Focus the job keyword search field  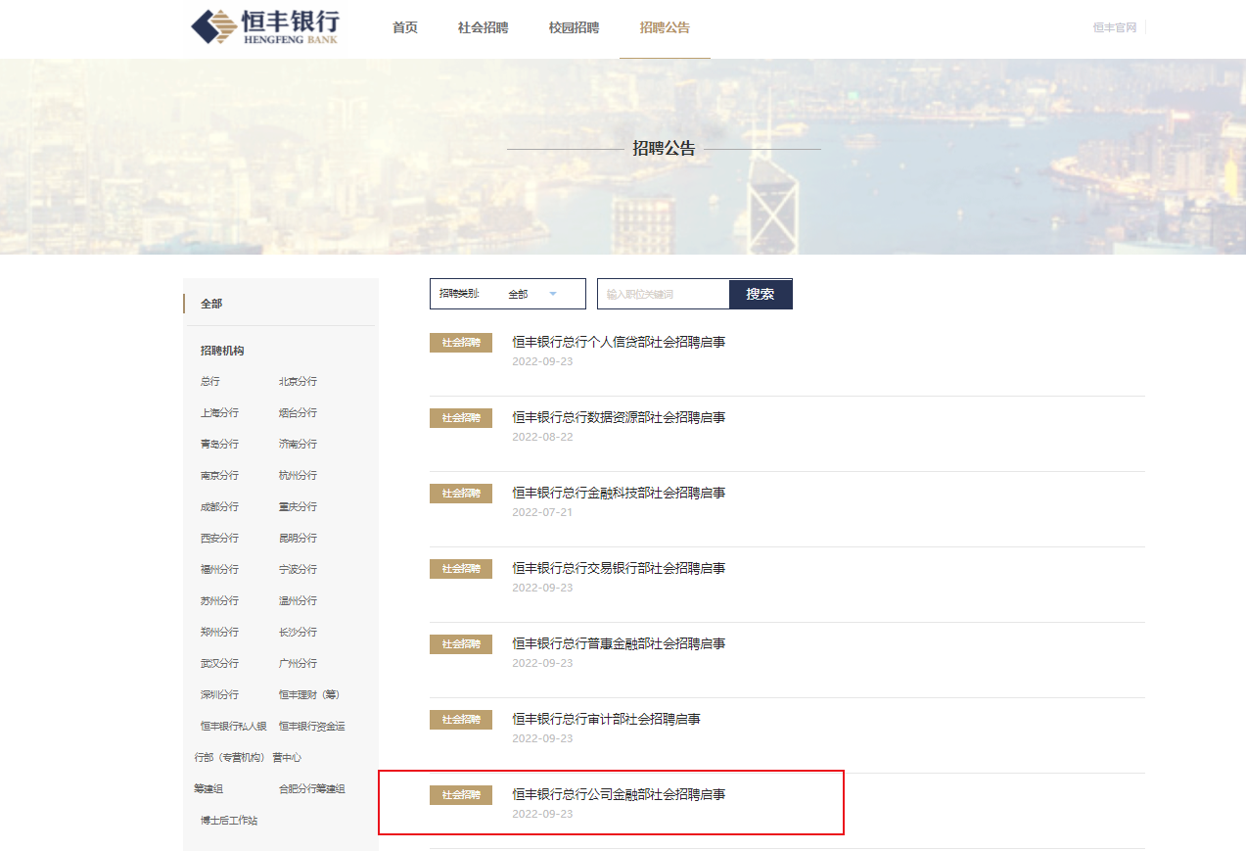pos(663,294)
